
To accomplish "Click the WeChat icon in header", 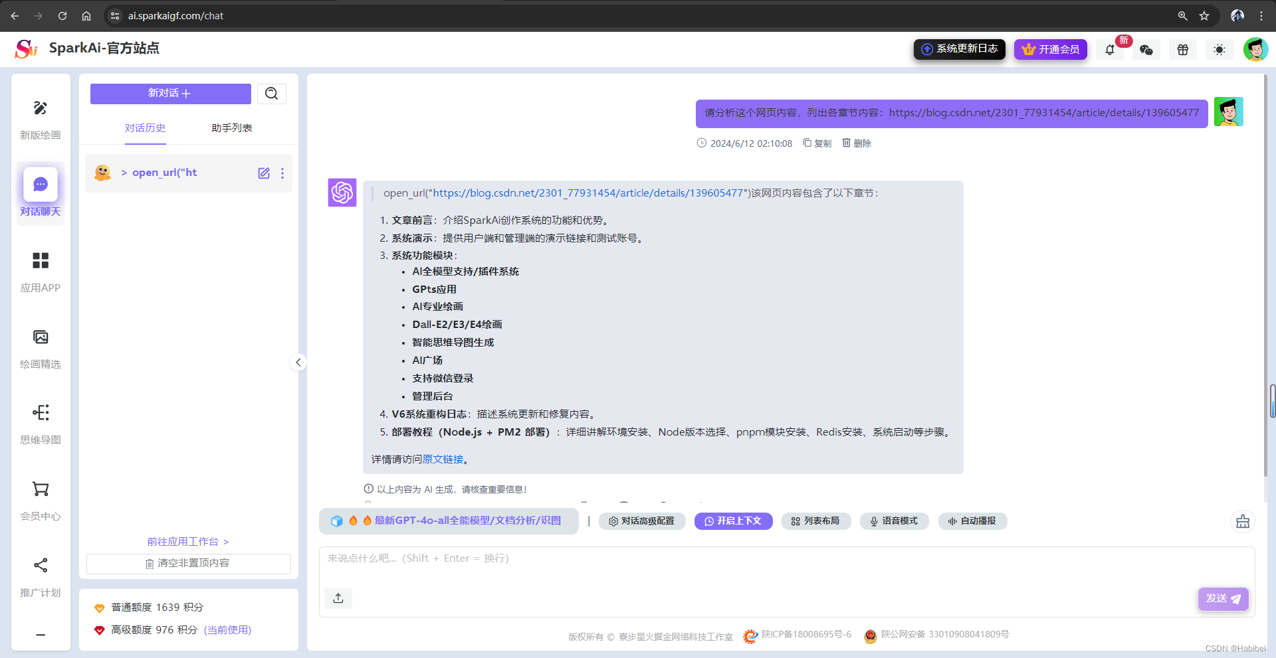I will coord(1146,50).
